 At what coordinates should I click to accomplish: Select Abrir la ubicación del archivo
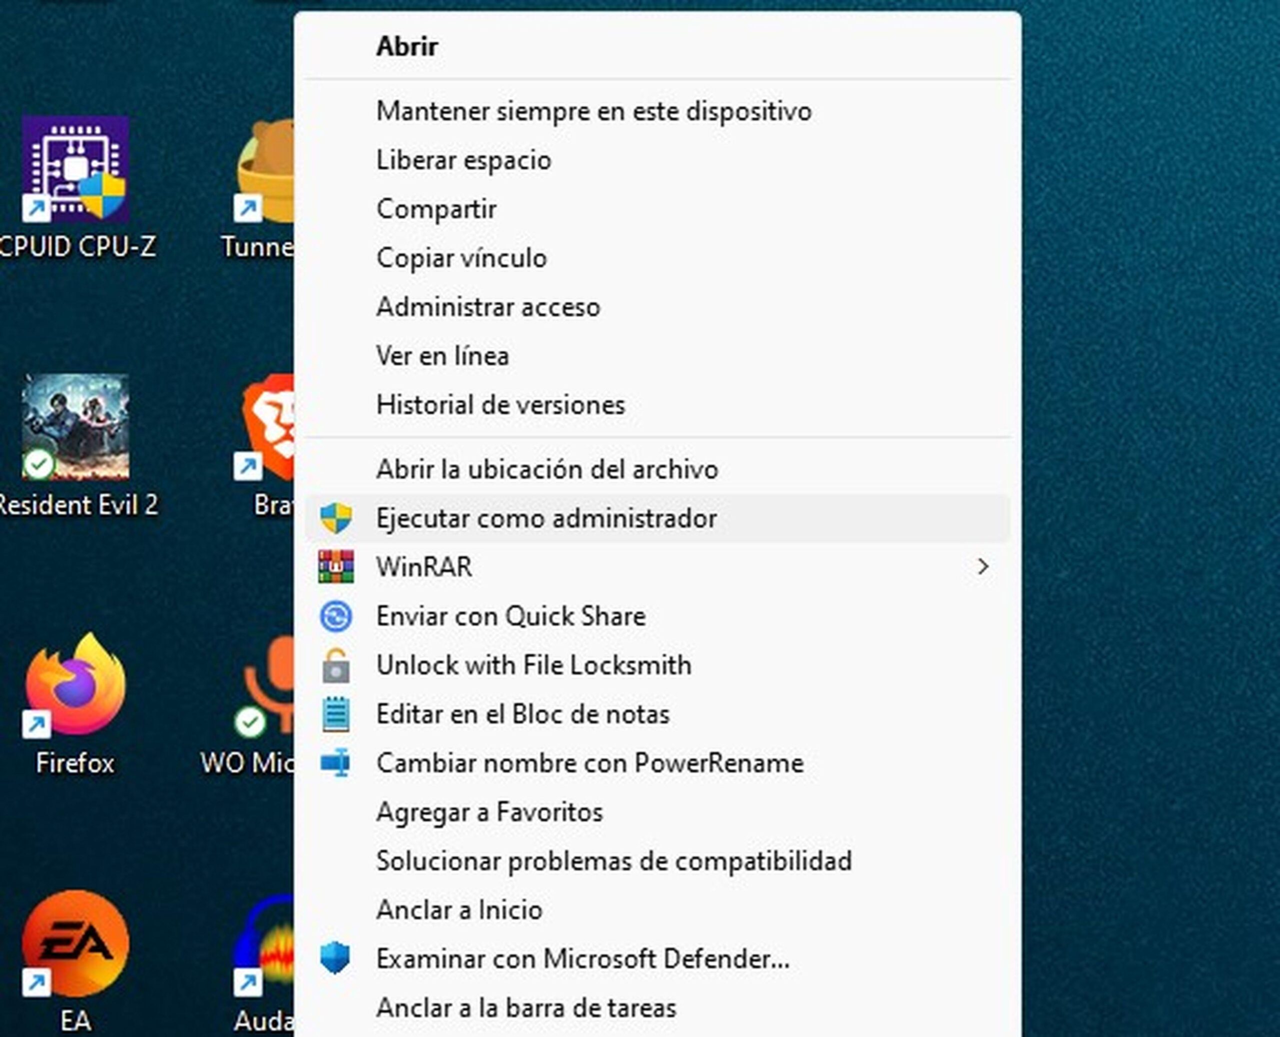(547, 469)
